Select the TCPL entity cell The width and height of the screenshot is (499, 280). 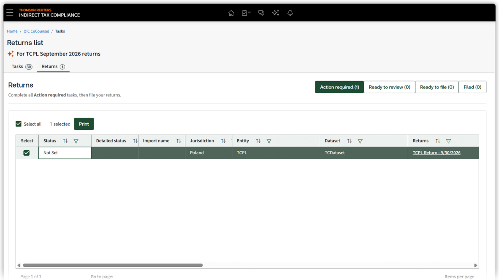pyautogui.click(x=276, y=153)
